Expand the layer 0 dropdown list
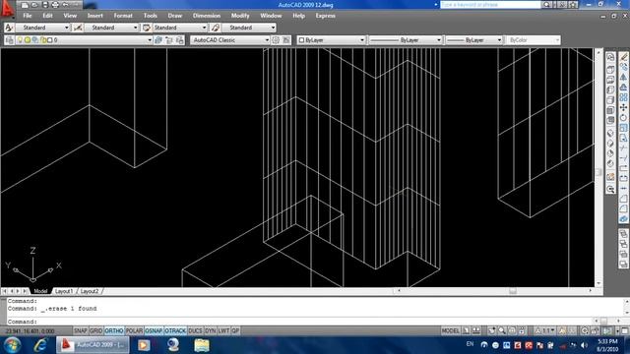The image size is (630, 354). (x=149, y=40)
